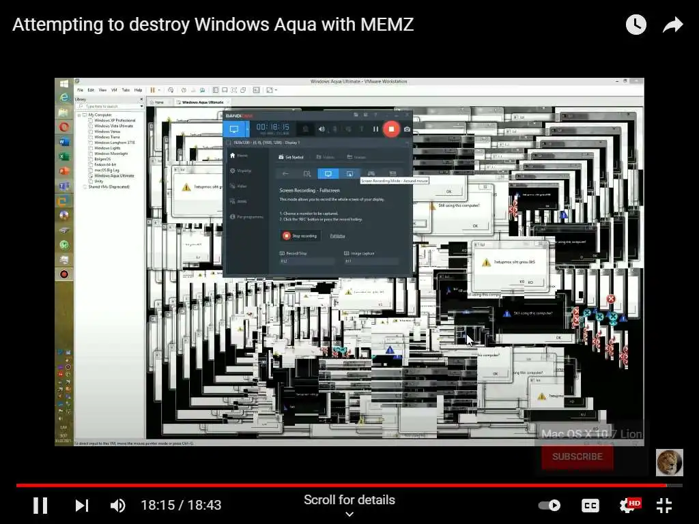
Task: Add video to Watch Later
Action: pos(636,25)
